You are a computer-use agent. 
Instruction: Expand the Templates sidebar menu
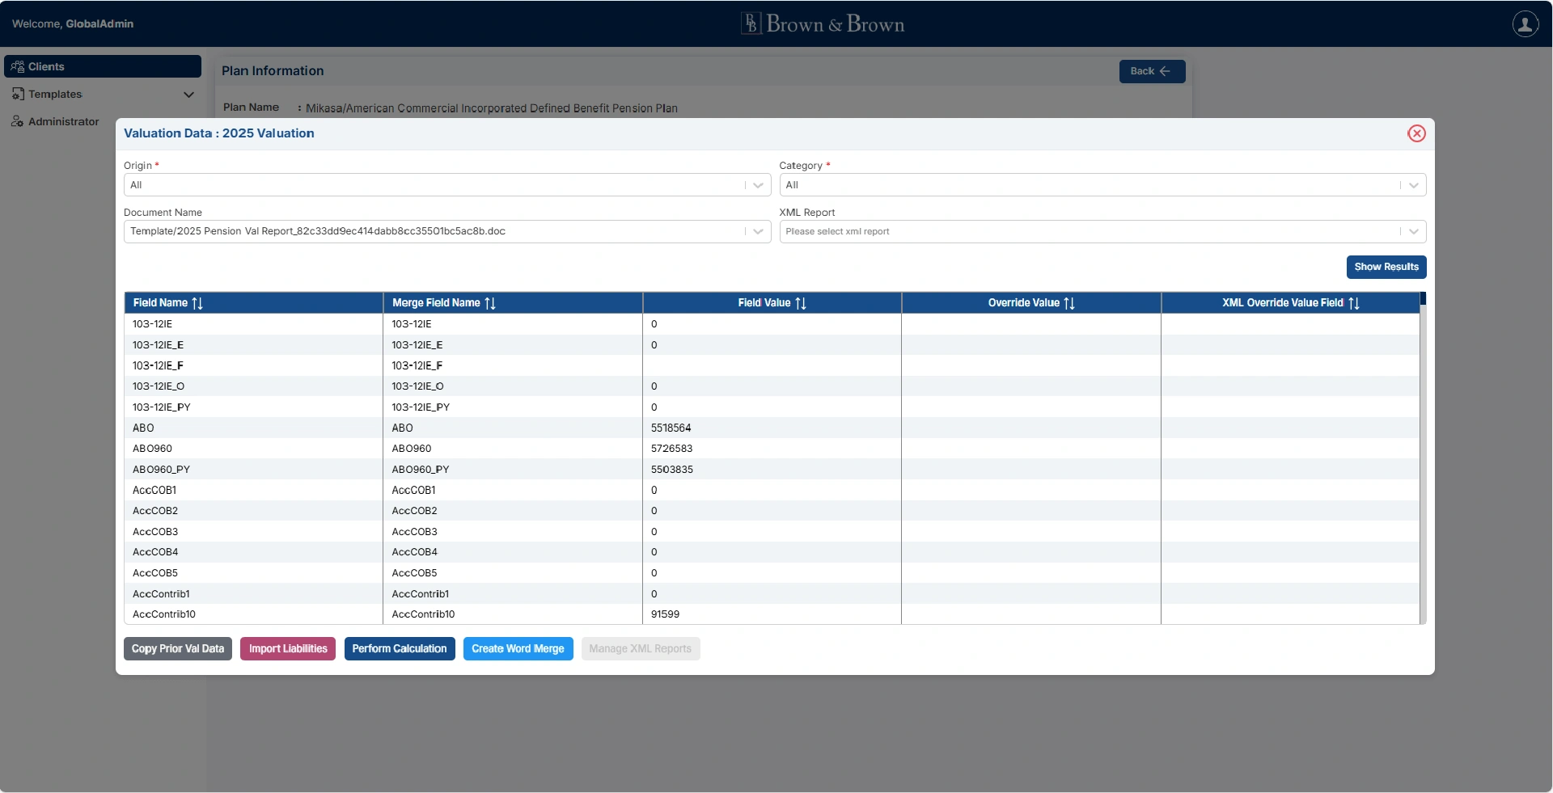click(188, 95)
